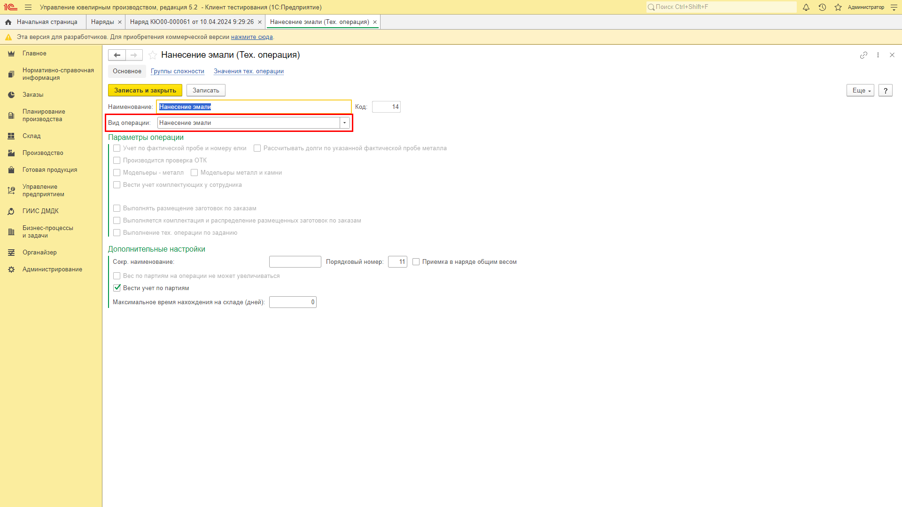Open the ГИИС ДМДК section icon

click(x=11, y=211)
